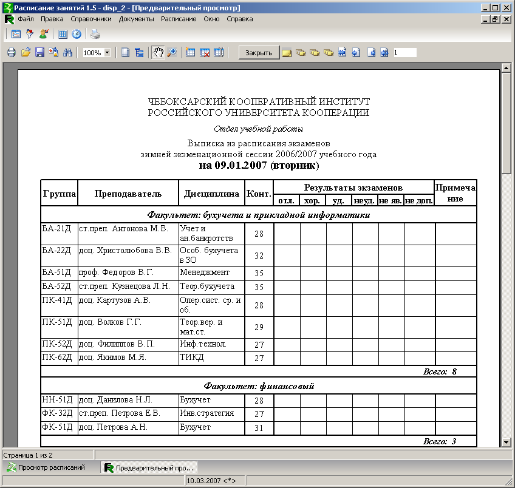Screen dimensions: 515x488
Task: Click the page number input field
Action: 404,53
